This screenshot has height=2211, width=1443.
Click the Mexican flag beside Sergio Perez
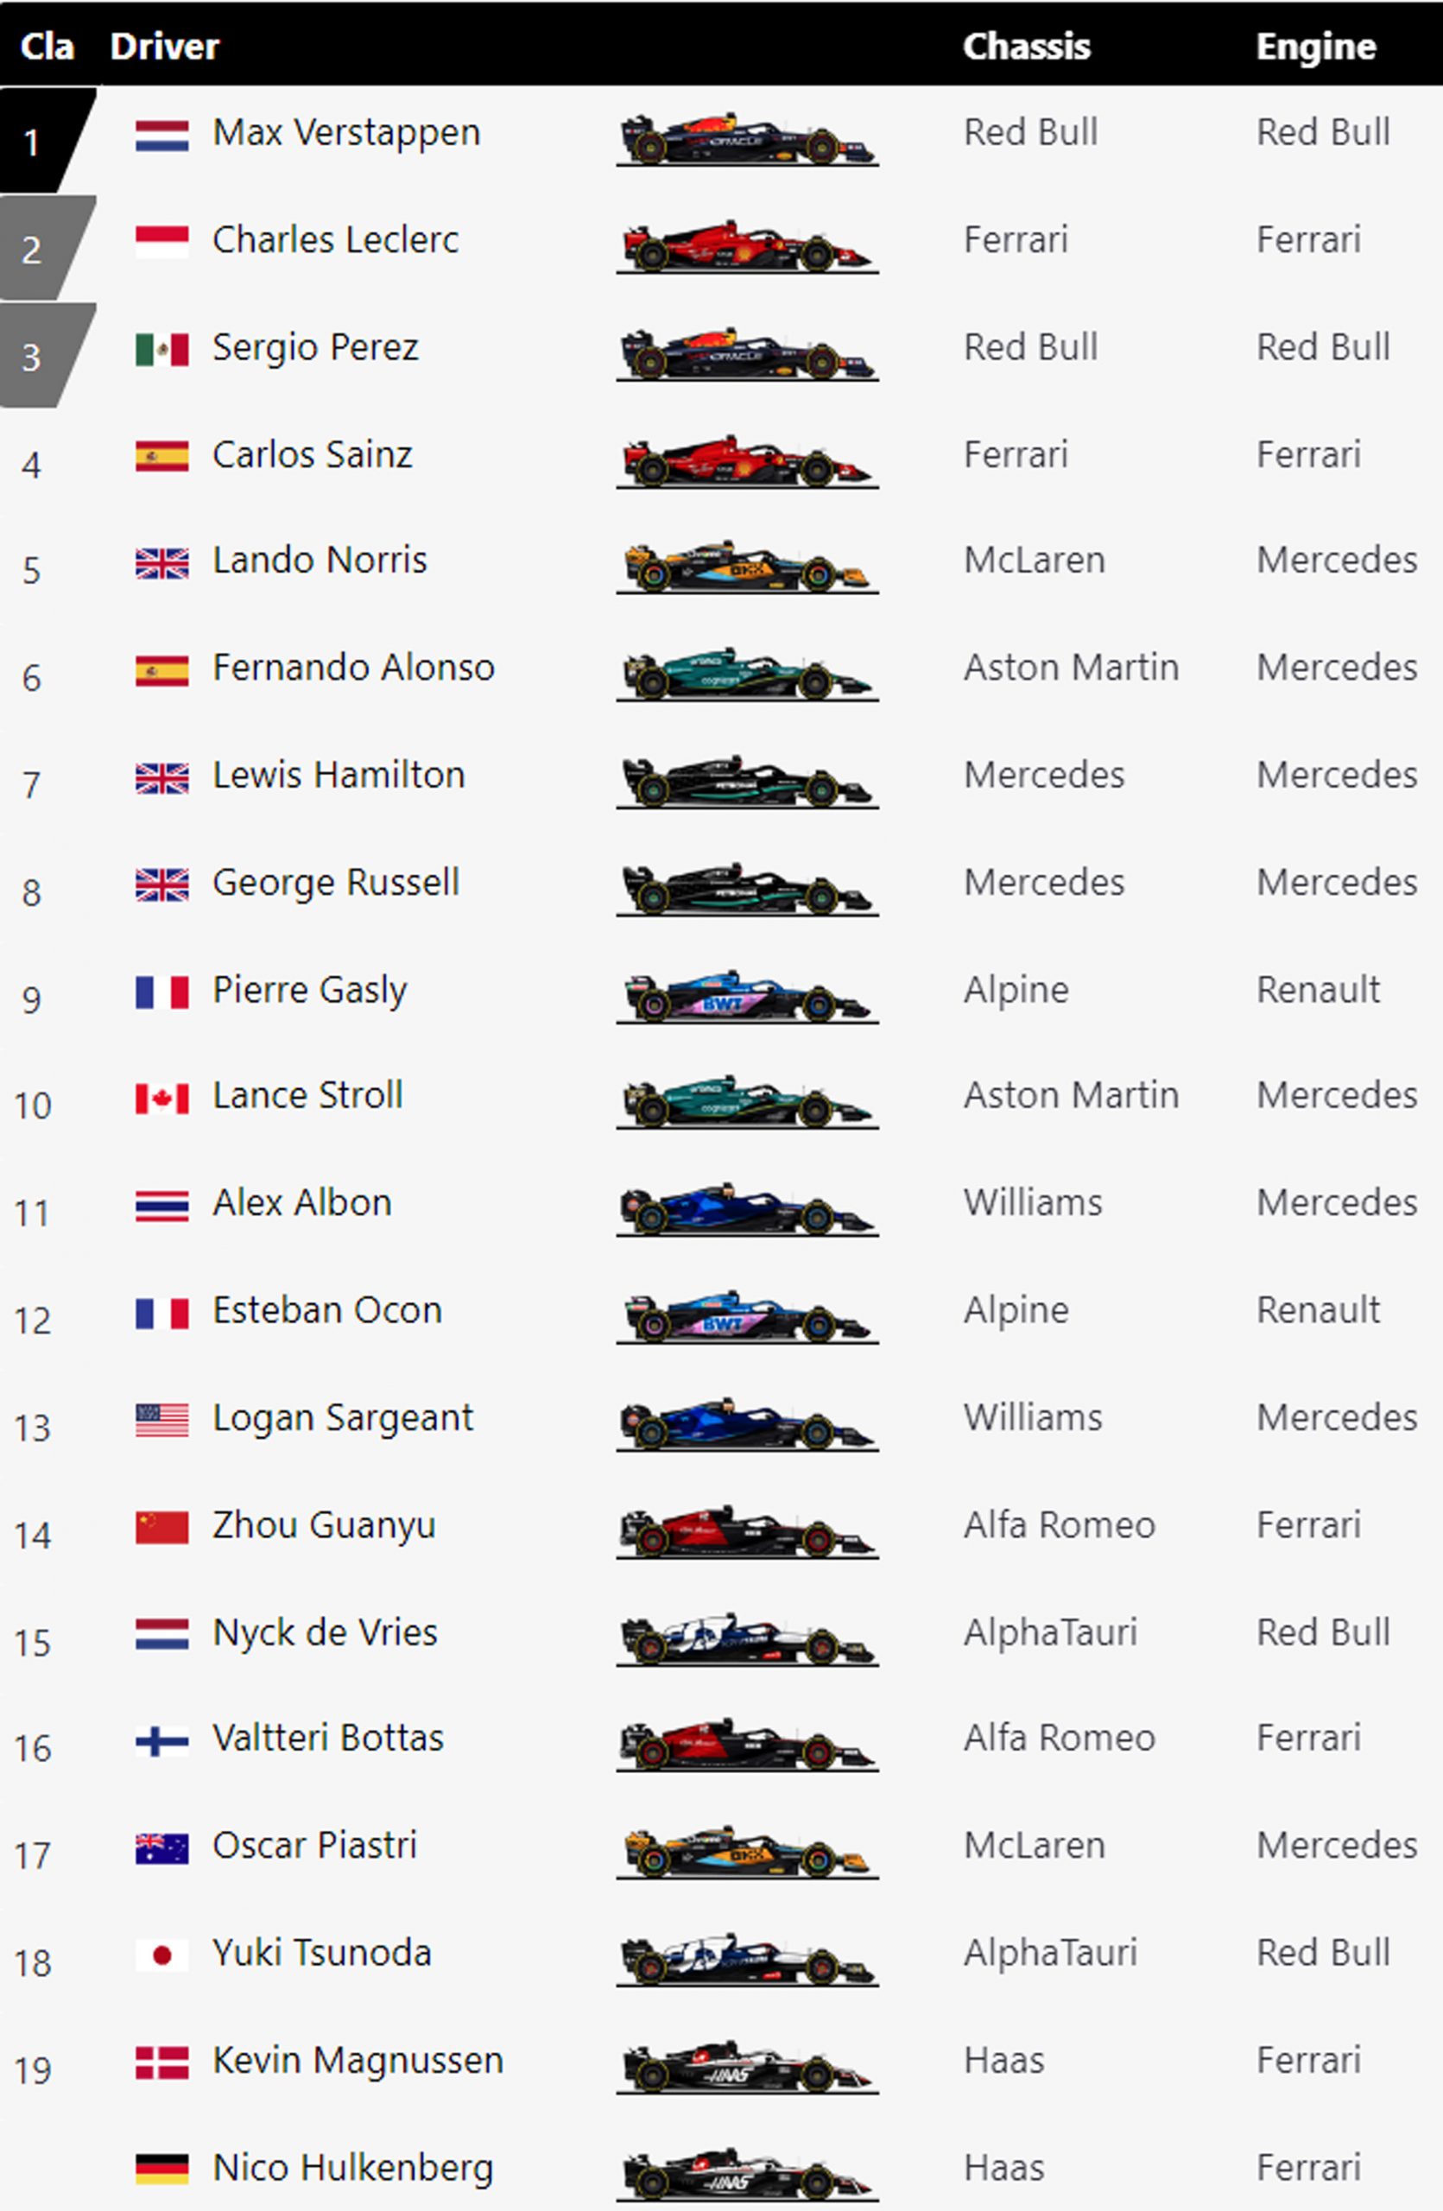coord(161,349)
